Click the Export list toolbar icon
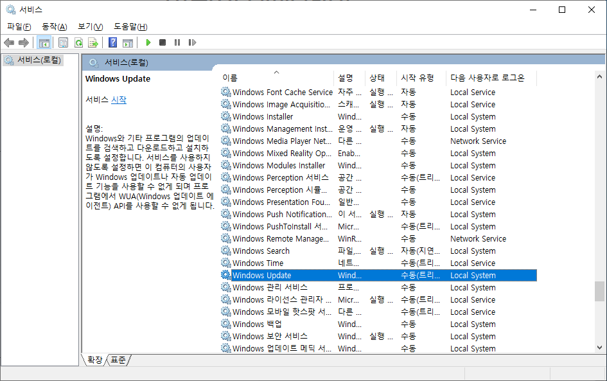This screenshot has height=381, width=607. pyautogui.click(x=93, y=42)
